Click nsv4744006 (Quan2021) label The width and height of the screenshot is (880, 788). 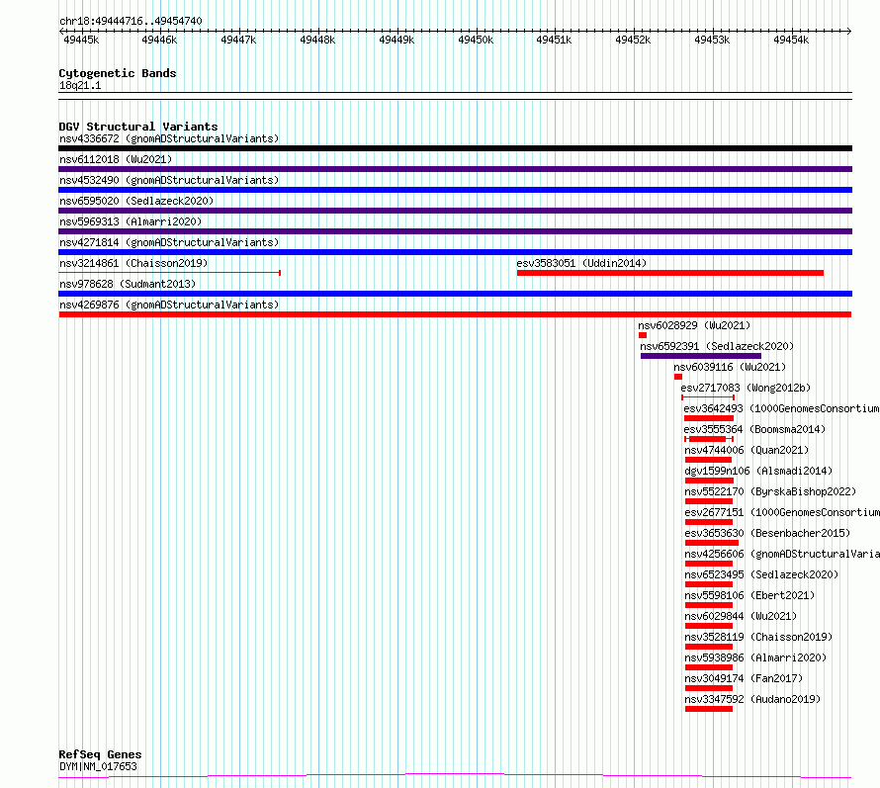pos(747,450)
